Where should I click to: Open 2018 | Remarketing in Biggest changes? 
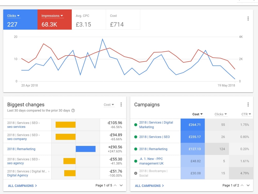pyautogui.click(x=21, y=149)
